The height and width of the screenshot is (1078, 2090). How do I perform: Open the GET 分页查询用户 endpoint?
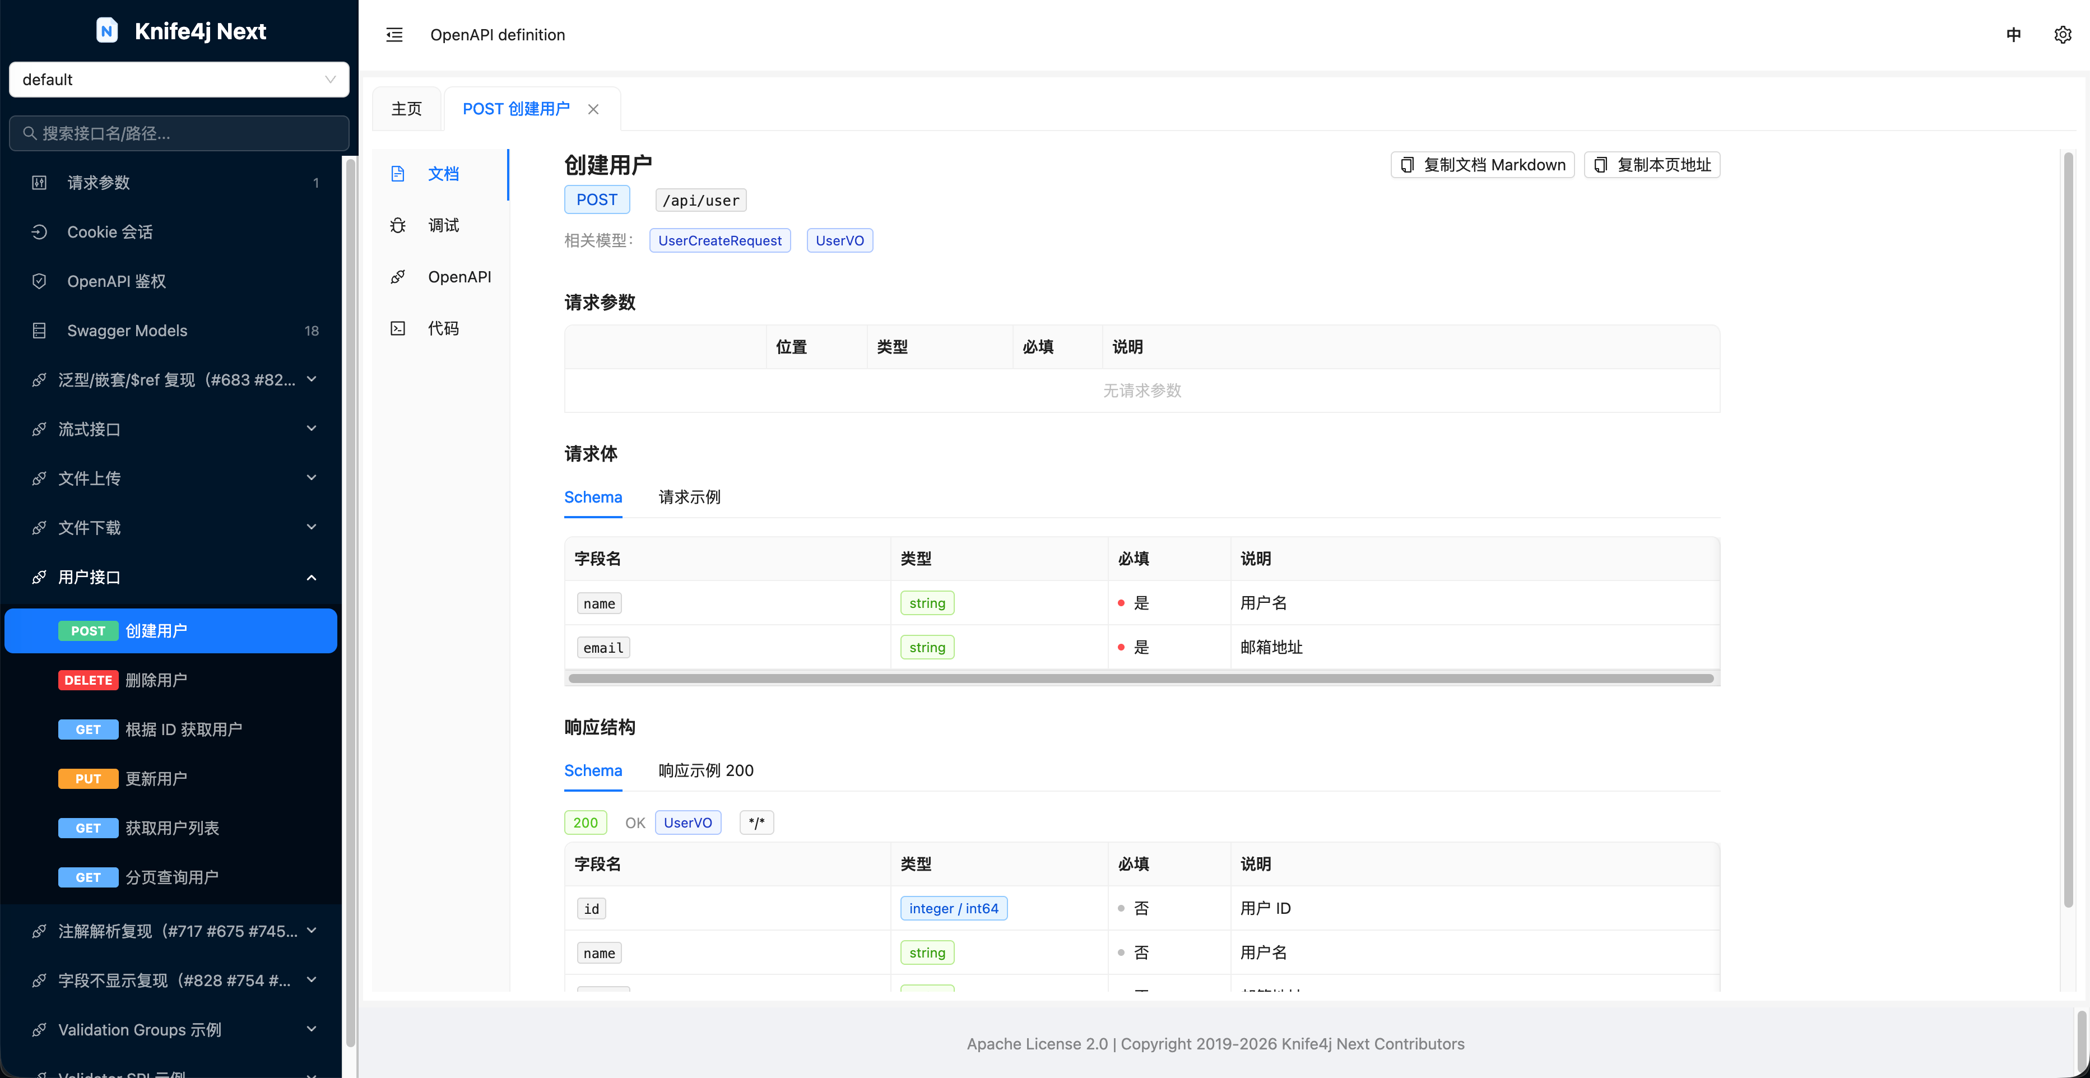(x=171, y=877)
